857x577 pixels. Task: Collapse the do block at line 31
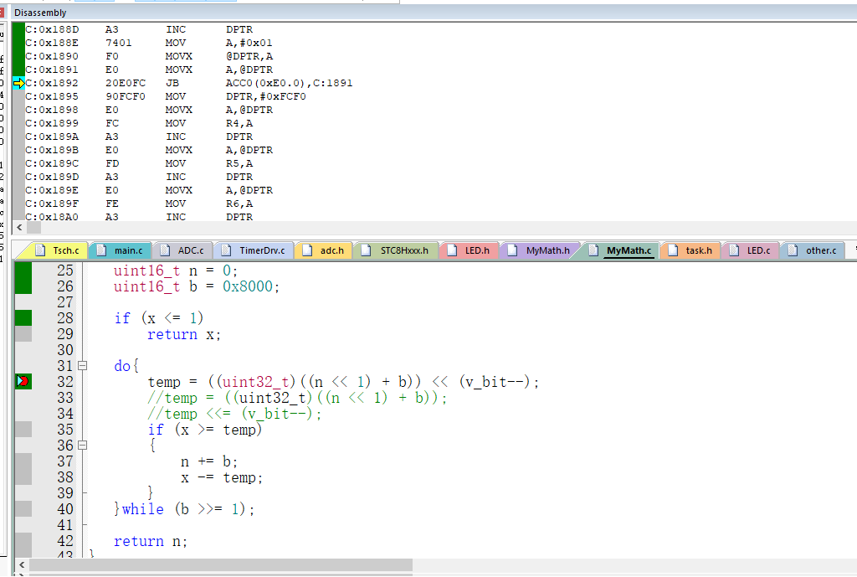83,365
